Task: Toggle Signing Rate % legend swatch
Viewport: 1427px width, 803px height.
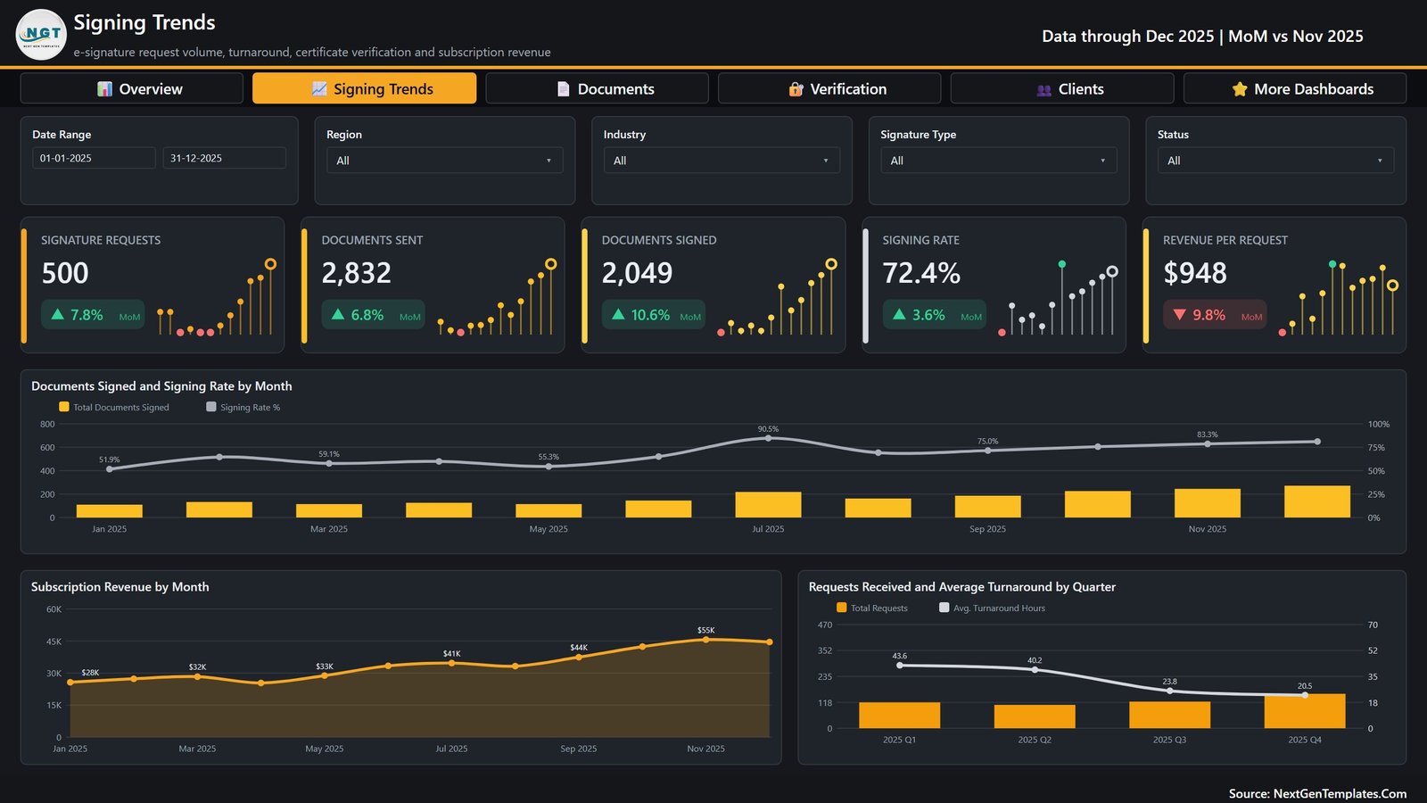Action: (211, 407)
